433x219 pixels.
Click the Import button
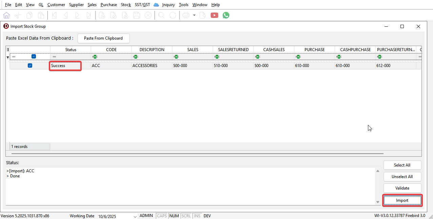pos(402,200)
